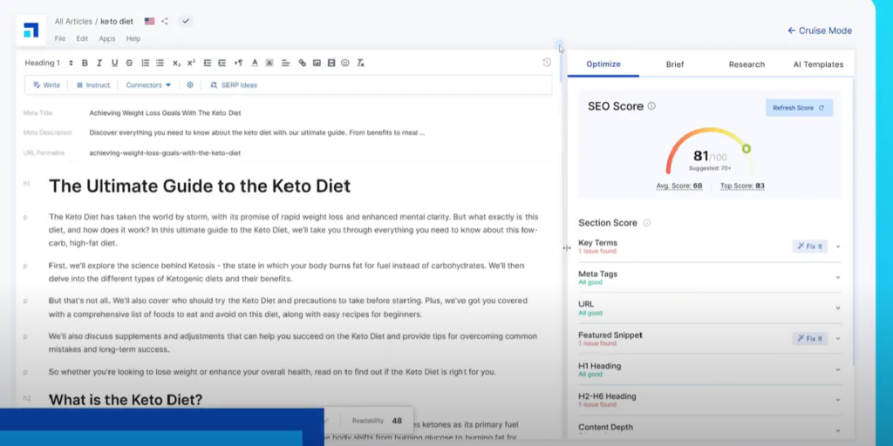Click the Meta Title input field
Screen dimensions: 893x446
click(319, 113)
